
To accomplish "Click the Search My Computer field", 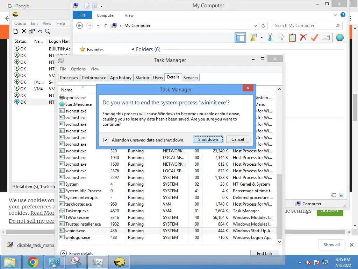I will 307,26.
